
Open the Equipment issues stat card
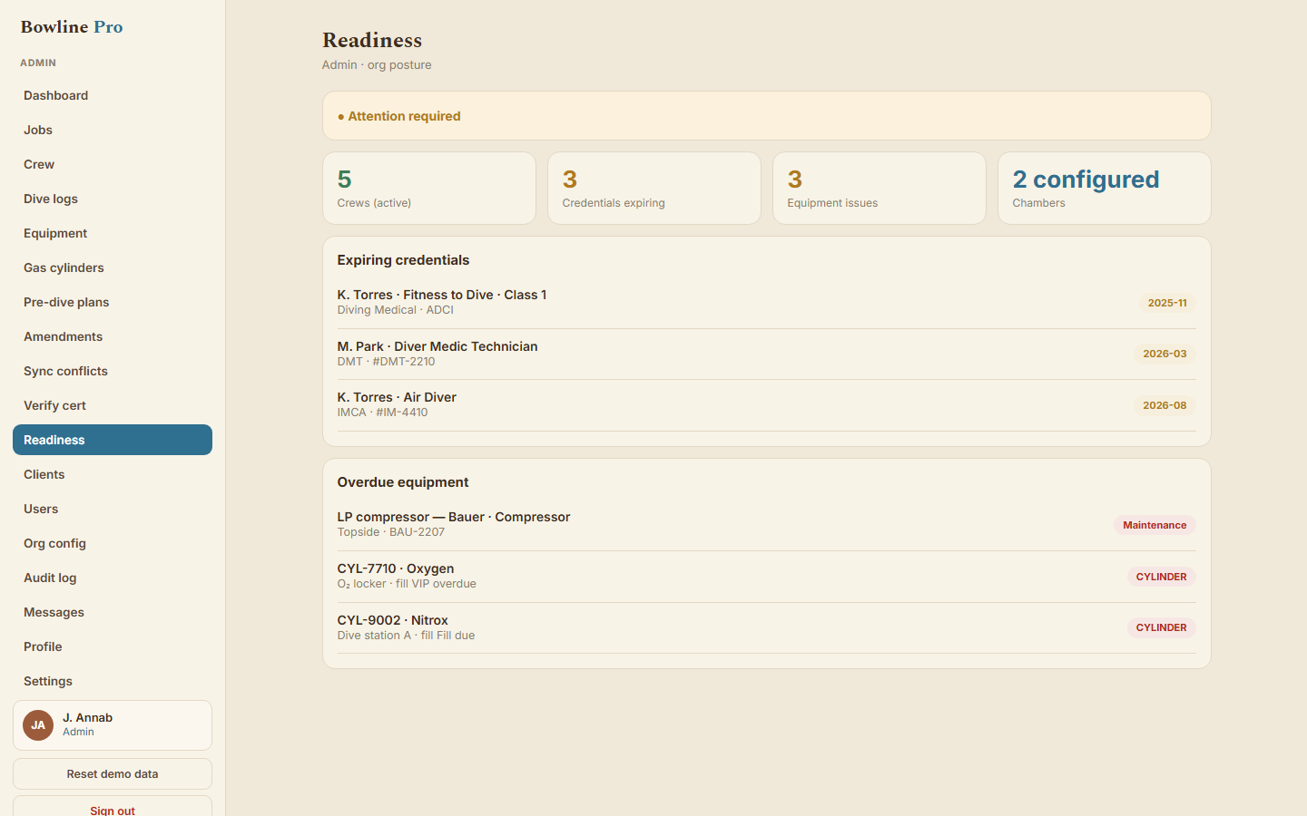pos(880,189)
